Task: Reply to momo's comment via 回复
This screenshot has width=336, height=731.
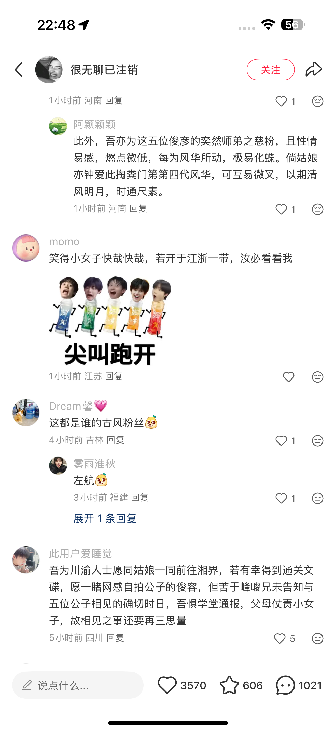Action: pyautogui.click(x=114, y=376)
